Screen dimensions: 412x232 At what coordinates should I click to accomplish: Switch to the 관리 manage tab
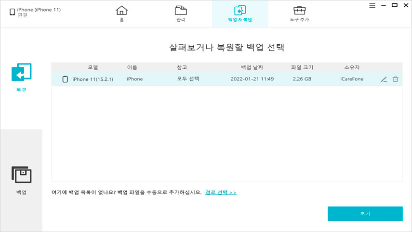[x=181, y=13]
